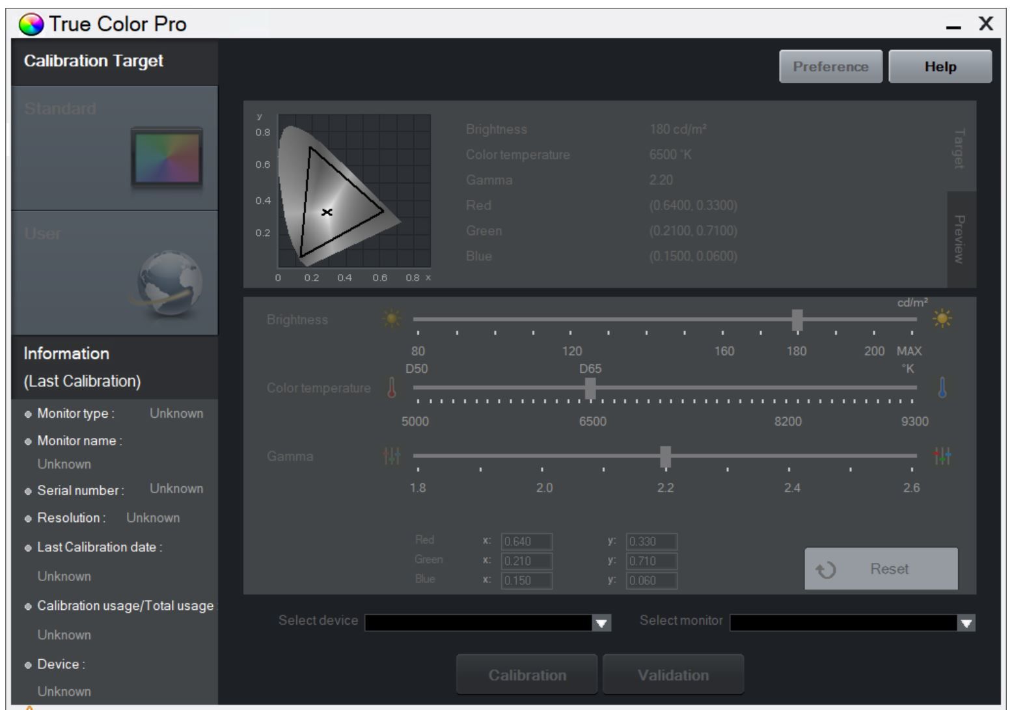Click the 'Last Calibration date :' label
This screenshot has width=1014, height=710.
coord(100,547)
